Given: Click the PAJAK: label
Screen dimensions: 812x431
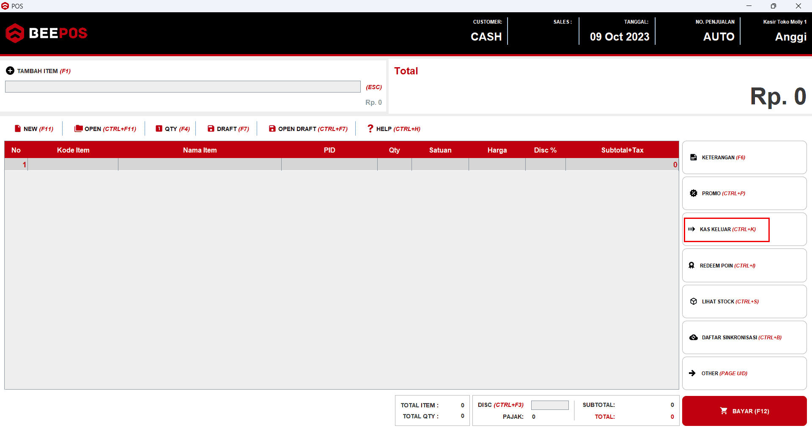Looking at the screenshot, I should click(513, 417).
